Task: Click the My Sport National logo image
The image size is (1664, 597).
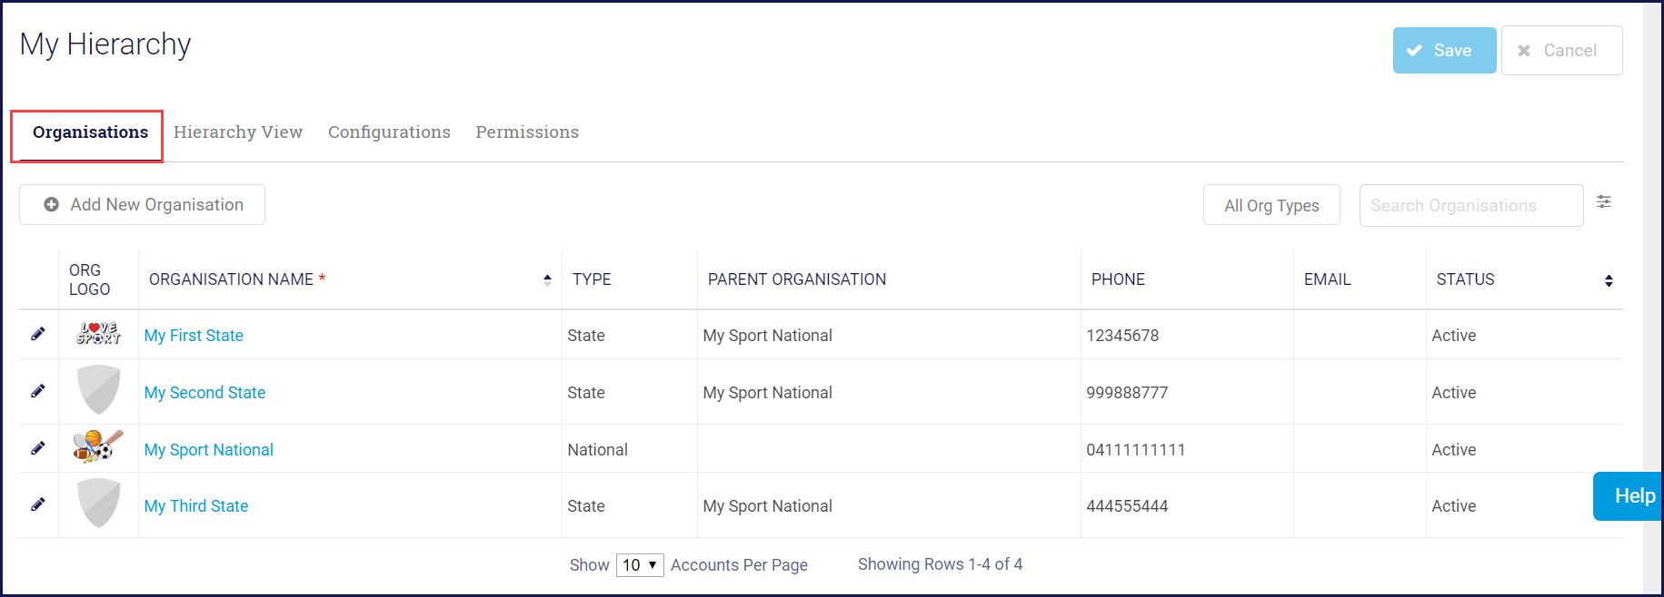Action: pyautogui.click(x=98, y=446)
